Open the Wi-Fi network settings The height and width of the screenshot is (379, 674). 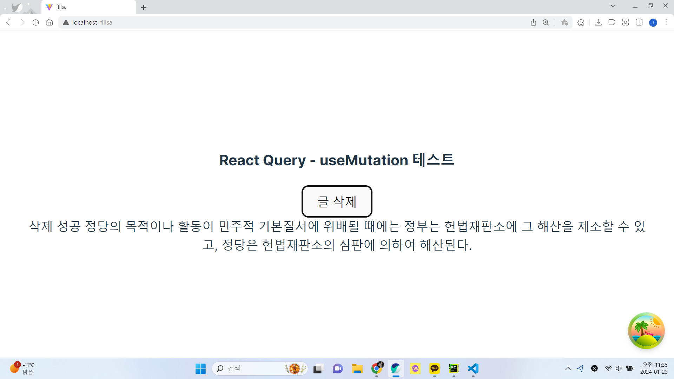608,368
